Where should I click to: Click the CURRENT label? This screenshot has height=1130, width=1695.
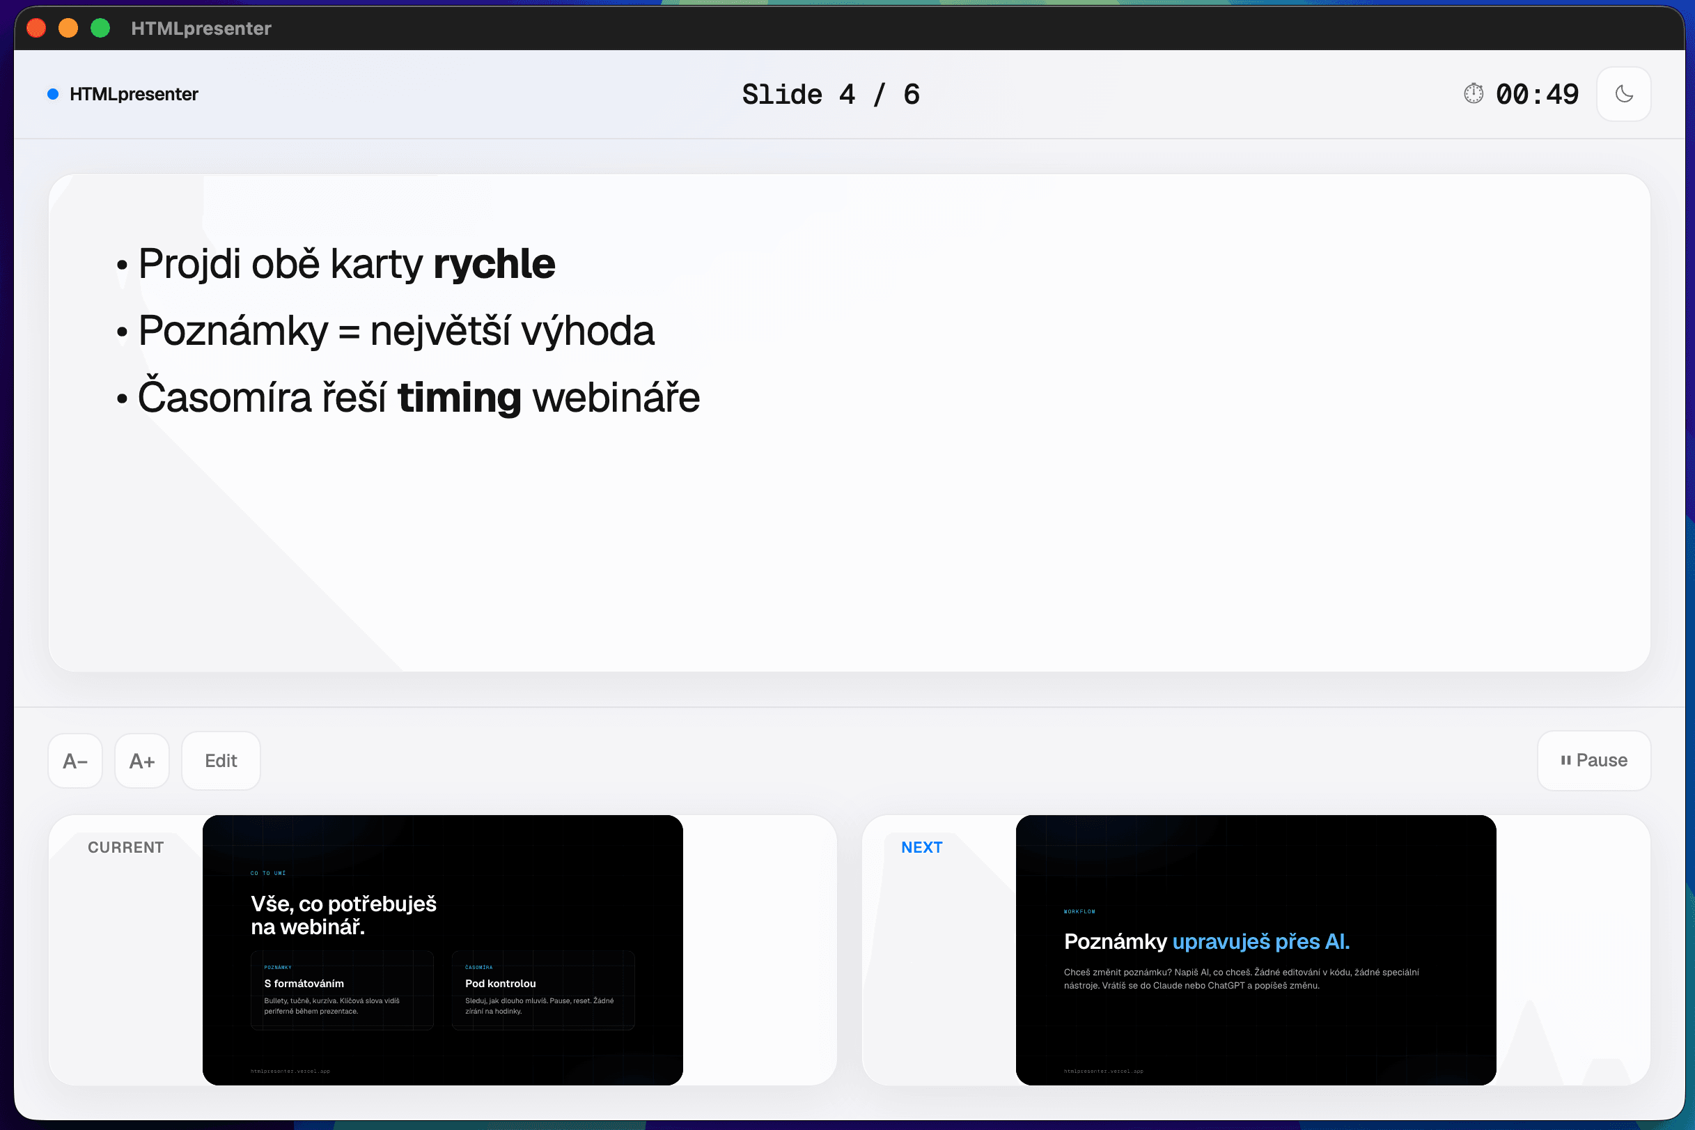tap(125, 847)
